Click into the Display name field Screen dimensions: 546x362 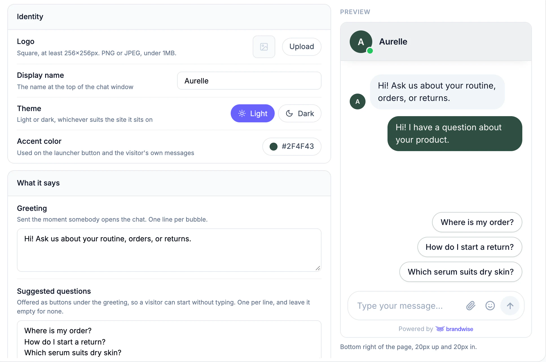249,81
